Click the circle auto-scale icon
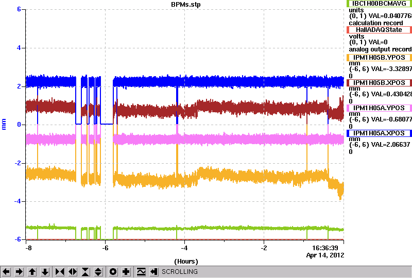 click(113, 272)
